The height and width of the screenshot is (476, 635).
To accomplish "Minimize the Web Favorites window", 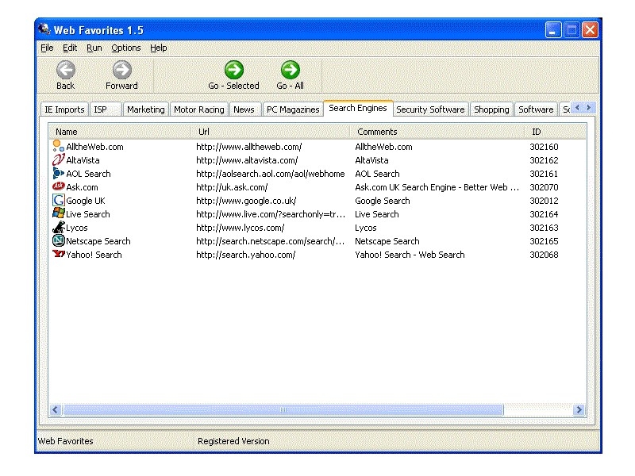I will click(x=552, y=30).
